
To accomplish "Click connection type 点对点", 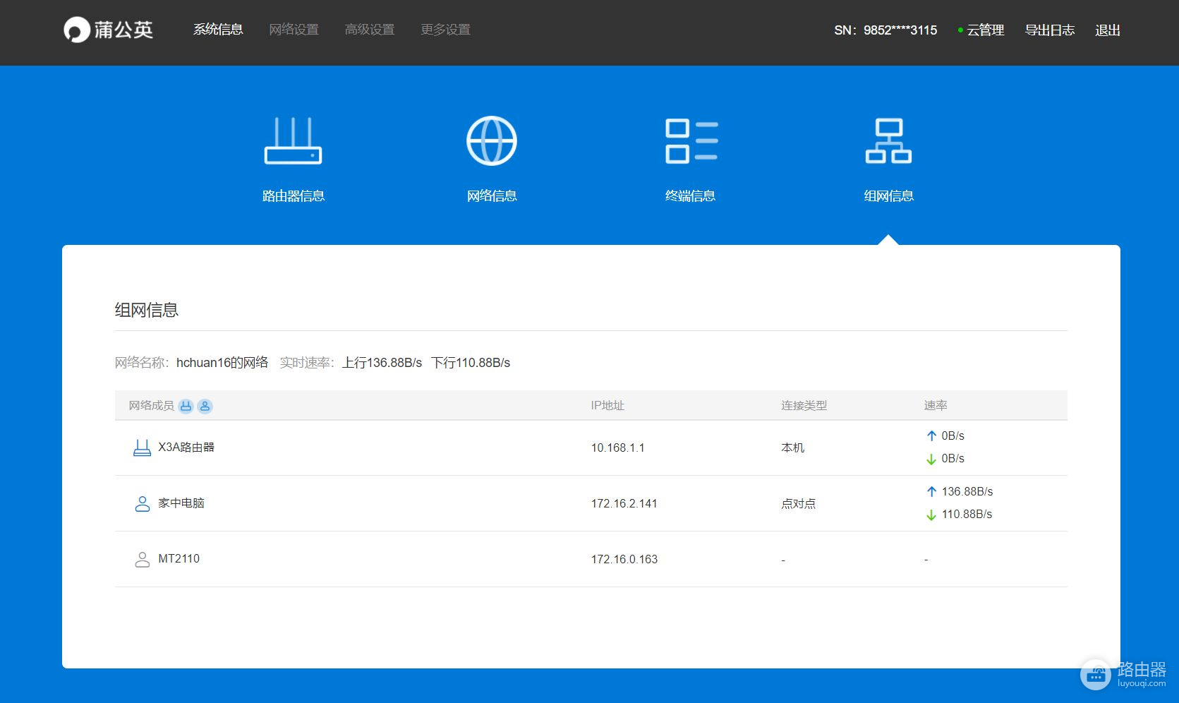I will tap(798, 503).
